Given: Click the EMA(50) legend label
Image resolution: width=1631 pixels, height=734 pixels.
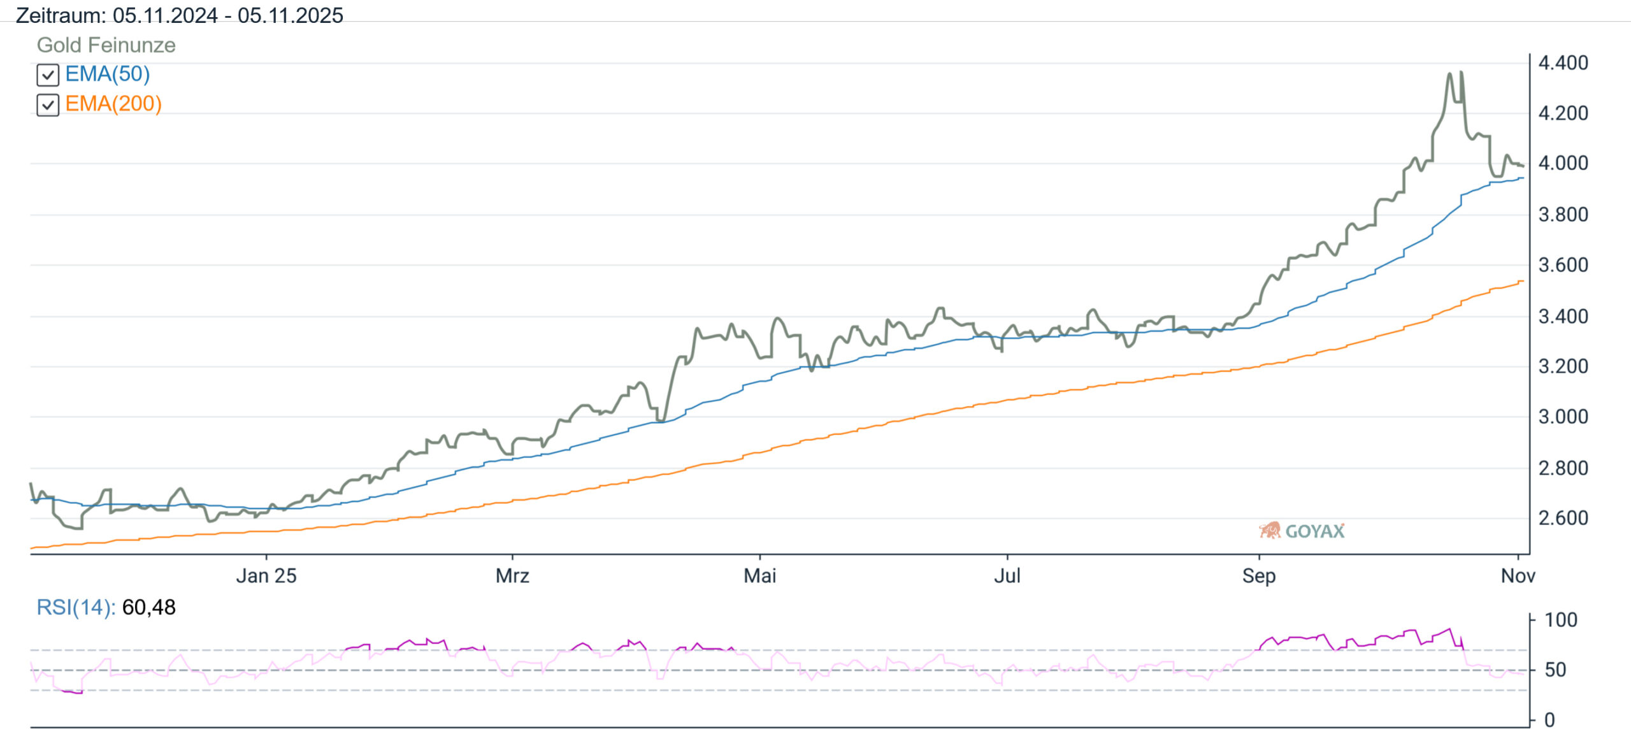Looking at the screenshot, I should [107, 74].
